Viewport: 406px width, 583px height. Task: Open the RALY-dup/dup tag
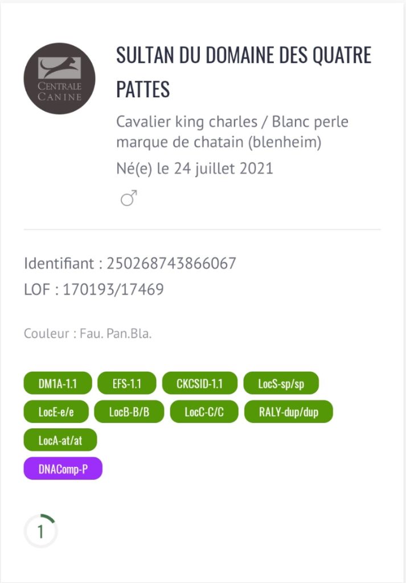[288, 412]
